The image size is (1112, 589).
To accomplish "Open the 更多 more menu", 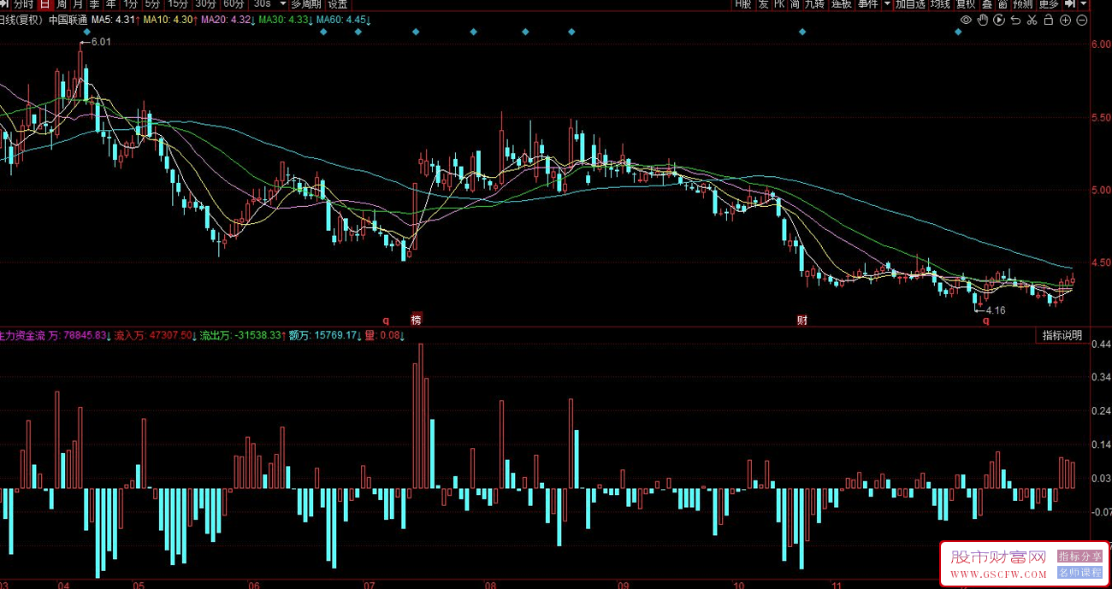I will click(1049, 4).
